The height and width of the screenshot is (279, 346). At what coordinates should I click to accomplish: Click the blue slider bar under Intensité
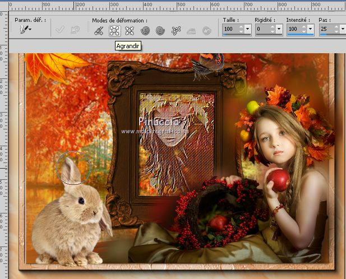click(x=301, y=35)
